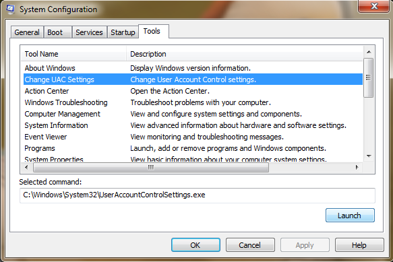Image resolution: width=393 pixels, height=262 pixels.
Task: Click the Selected command text field
Action: tap(198, 195)
